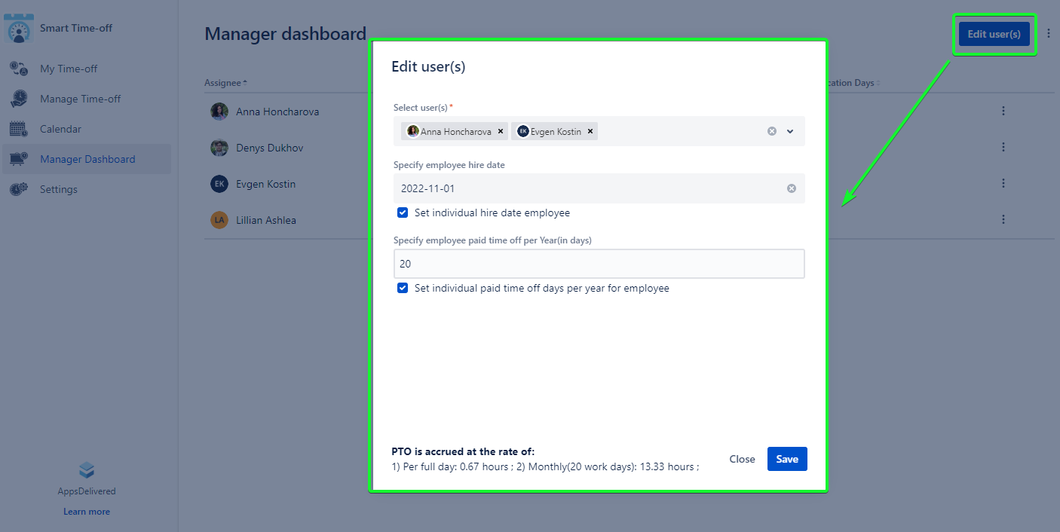Viewport: 1060px width, 532px height.
Task: Remove Evgen Kostin tag from selection
Action: point(590,131)
